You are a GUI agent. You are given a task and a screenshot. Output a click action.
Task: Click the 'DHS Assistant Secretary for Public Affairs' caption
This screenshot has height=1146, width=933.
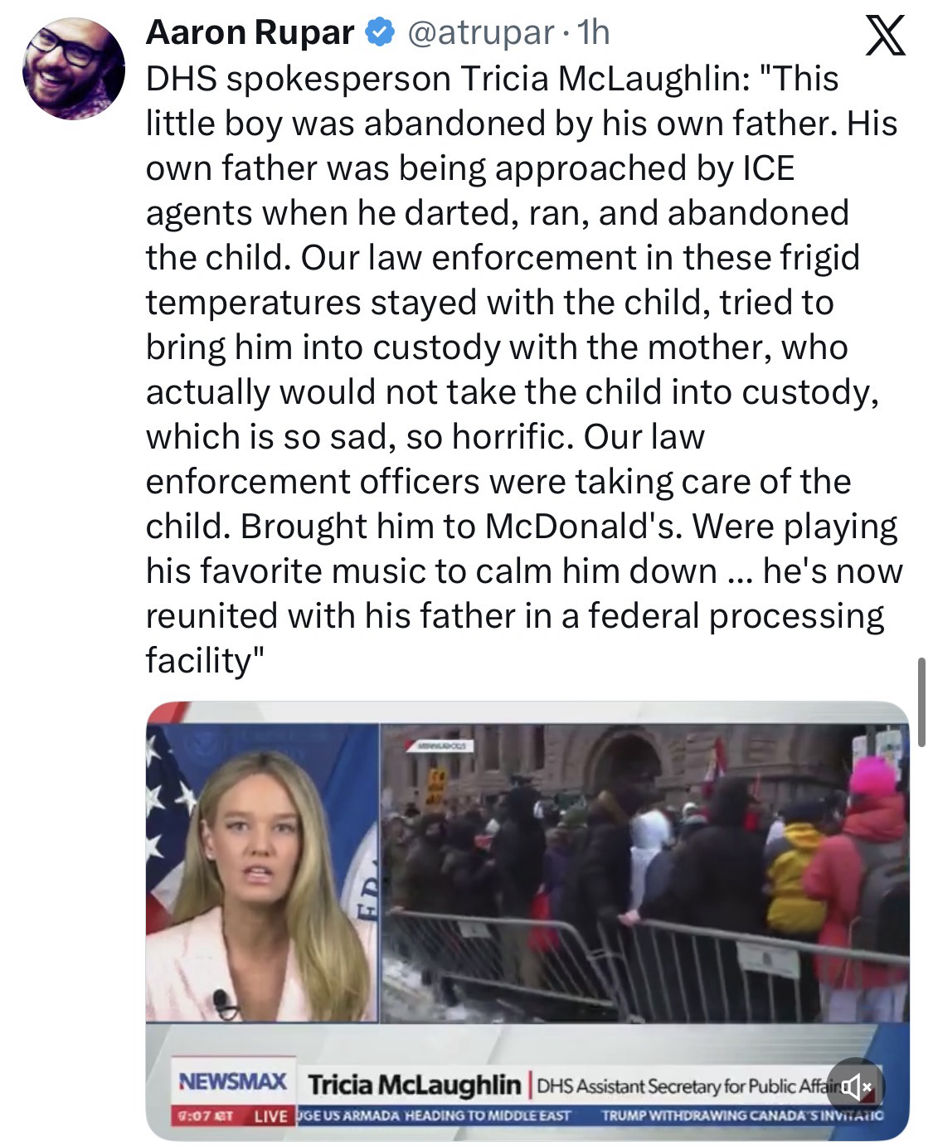(x=680, y=1085)
